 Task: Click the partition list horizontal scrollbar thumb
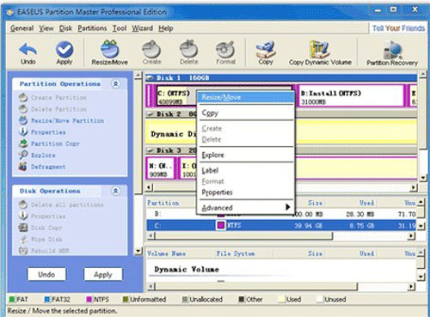pyautogui.click(x=244, y=236)
